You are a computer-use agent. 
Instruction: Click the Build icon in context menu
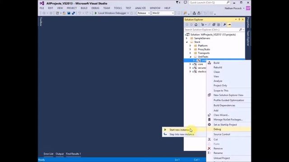(209, 63)
